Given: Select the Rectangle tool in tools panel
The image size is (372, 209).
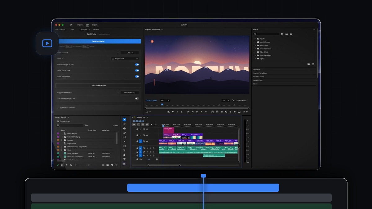Looking at the screenshot, I should [124, 146].
